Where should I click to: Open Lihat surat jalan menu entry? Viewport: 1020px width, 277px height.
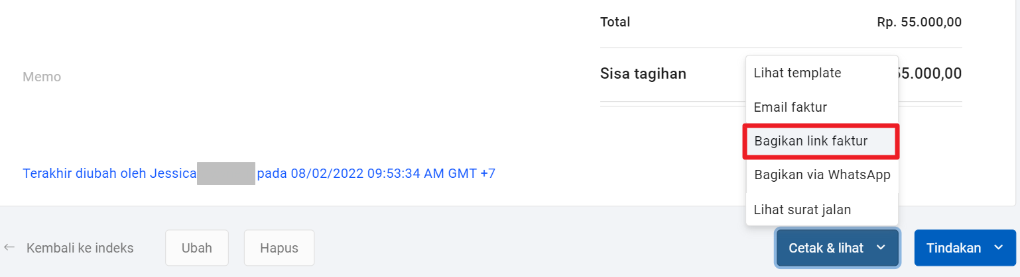802,210
